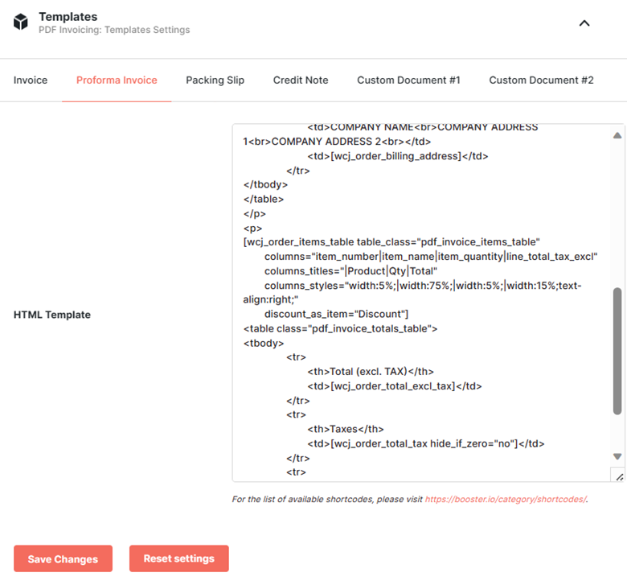The image size is (627, 585).
Task: Click the textarea vertical scrollbar thumb
Action: [617, 351]
